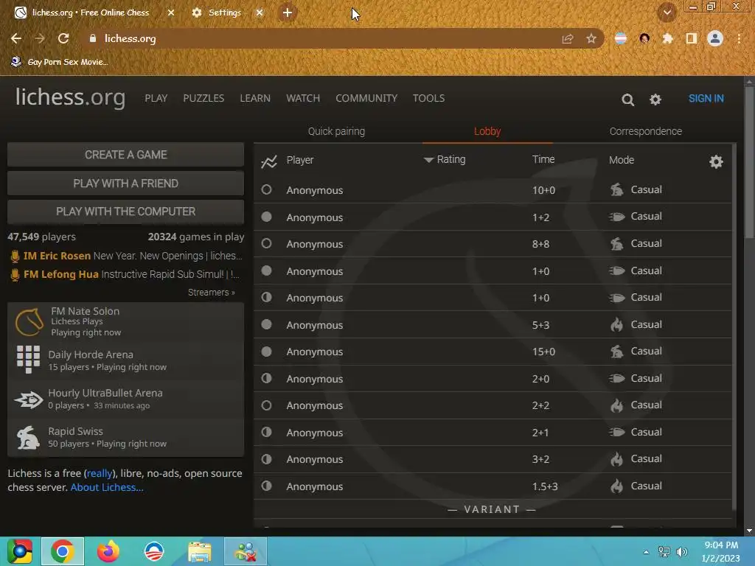755x566 pixels.
Task: Join the Anonymous 2+1 game
Action: (x=493, y=432)
